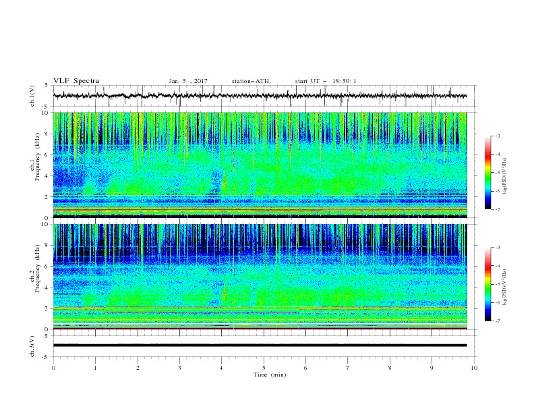Click the 'ch.1(V)' waveform axis label
Image resolution: width=534 pixels, height=413 pixels.
pos(32,96)
